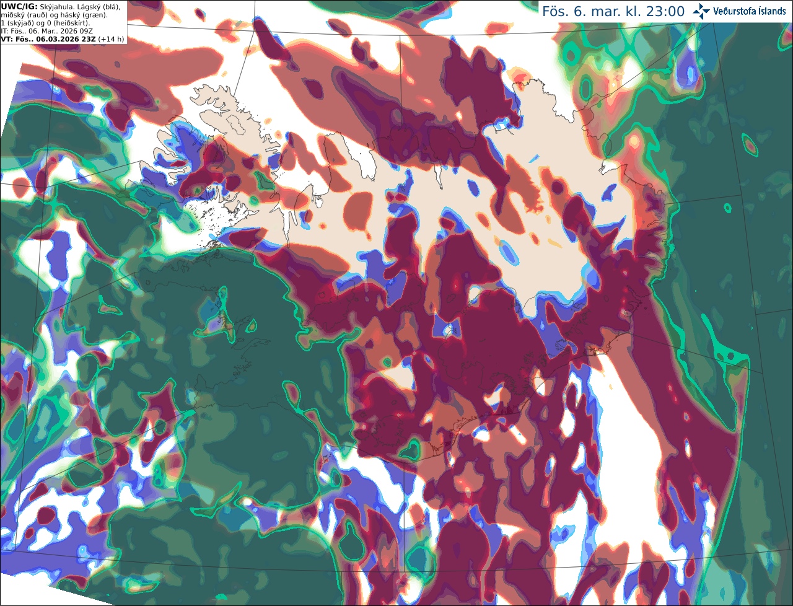Select the 'Fös. 6. mar. kl. 23:00' timestamp

(x=613, y=11)
